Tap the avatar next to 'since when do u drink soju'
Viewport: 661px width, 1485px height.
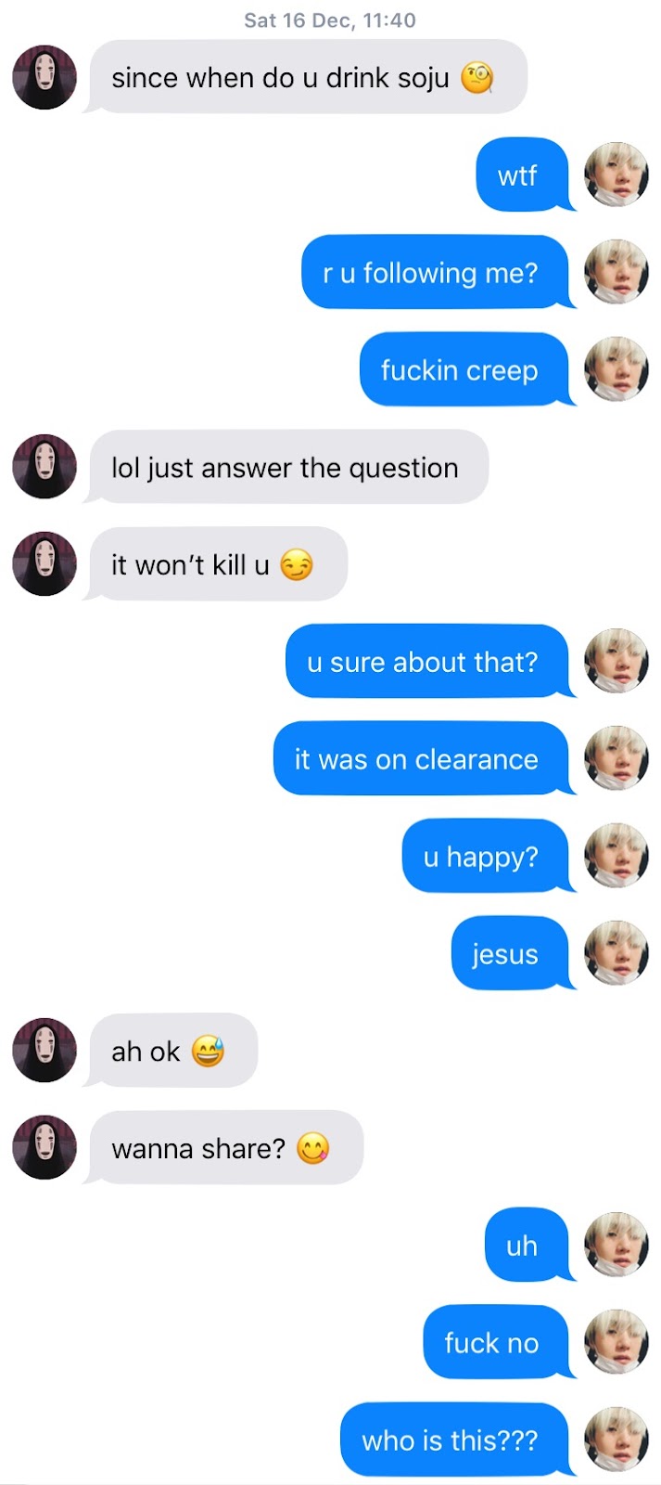(44, 77)
